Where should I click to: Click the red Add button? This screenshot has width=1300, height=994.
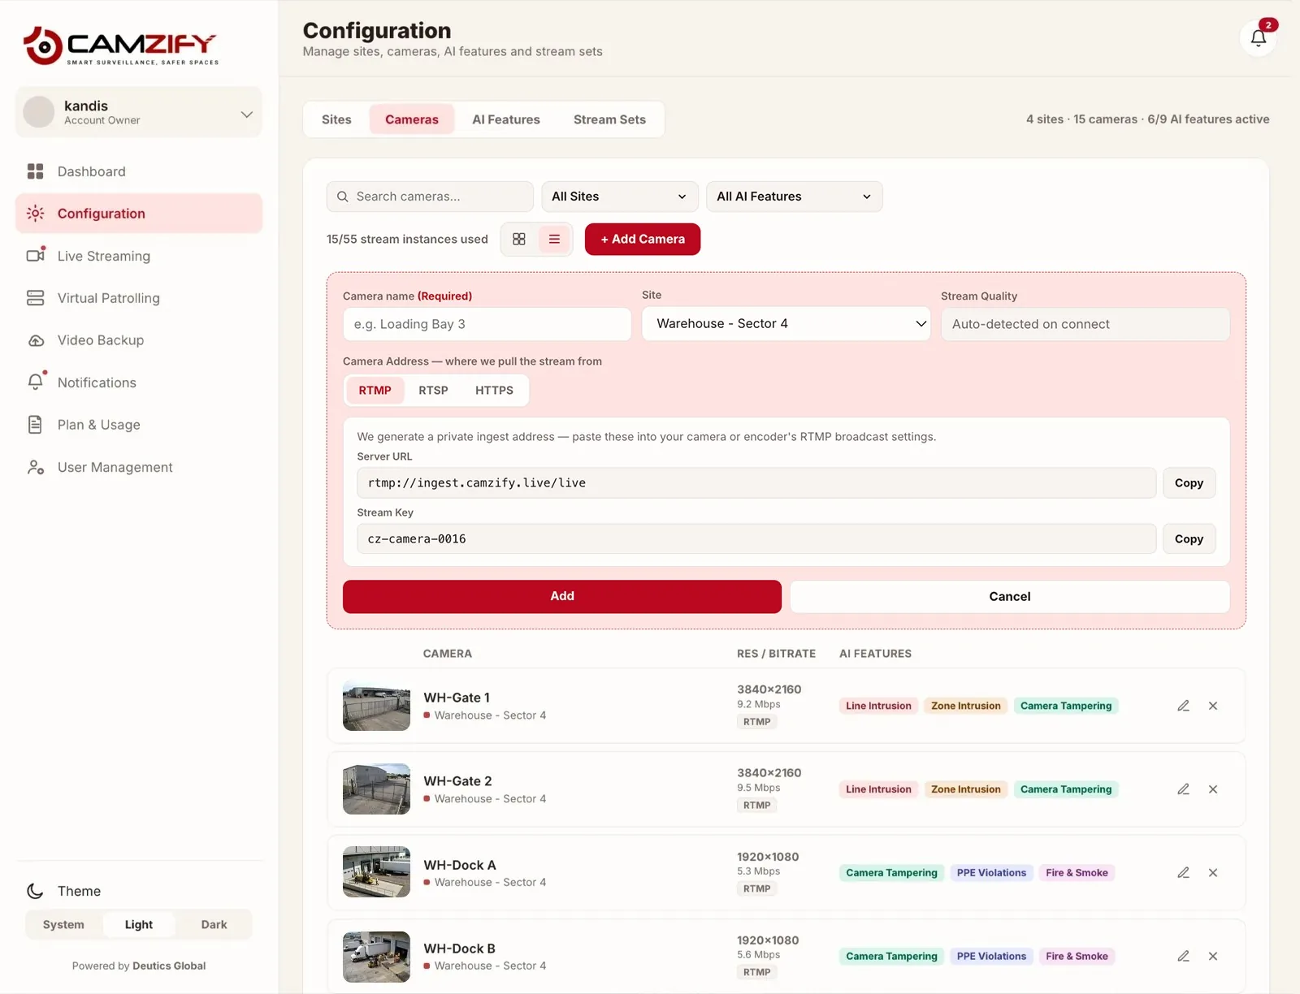[561, 596]
